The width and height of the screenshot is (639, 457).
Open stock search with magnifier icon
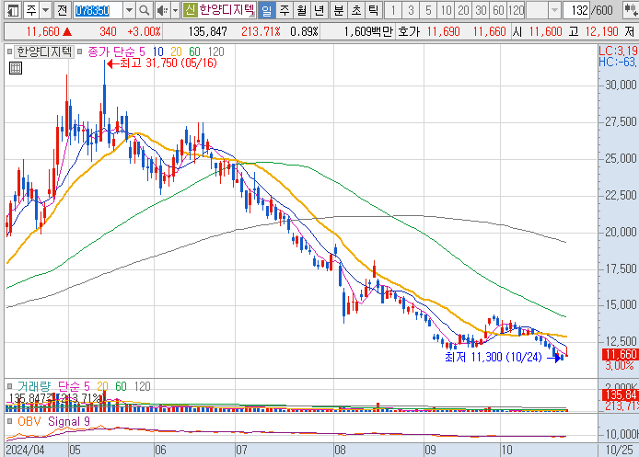(144, 10)
